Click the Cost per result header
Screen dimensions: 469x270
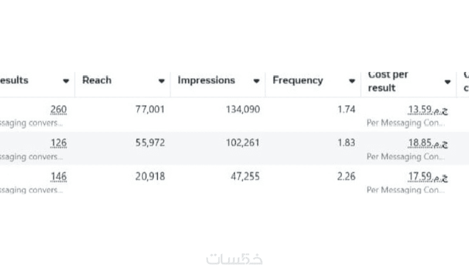(388, 82)
